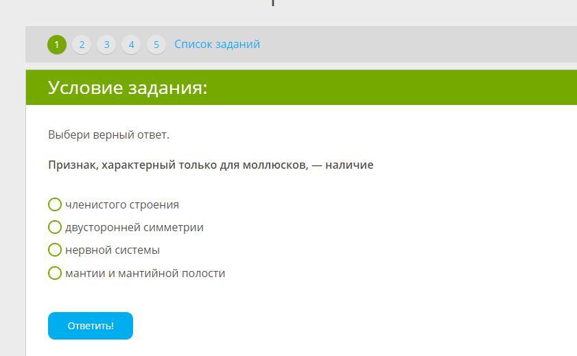
Task: Click the 'Условие задания:' header text
Action: click(128, 88)
